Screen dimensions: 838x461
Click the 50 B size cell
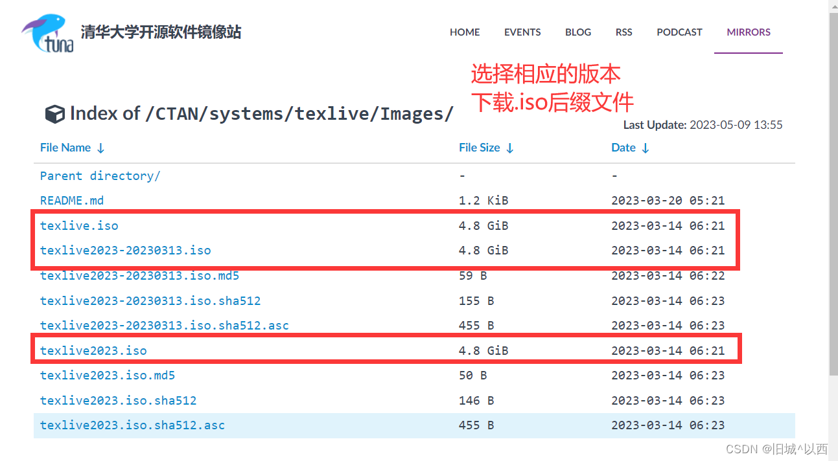[472, 375]
